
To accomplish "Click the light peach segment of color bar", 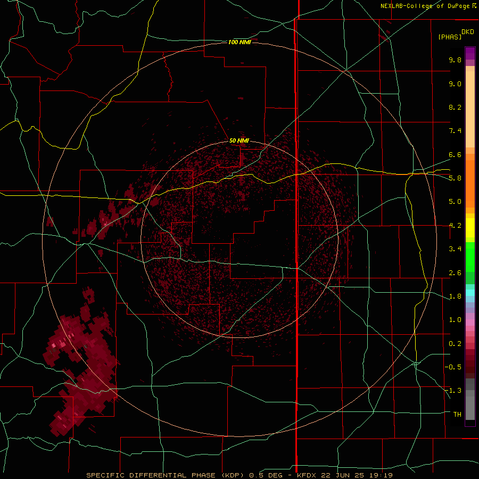I will click(x=470, y=109).
